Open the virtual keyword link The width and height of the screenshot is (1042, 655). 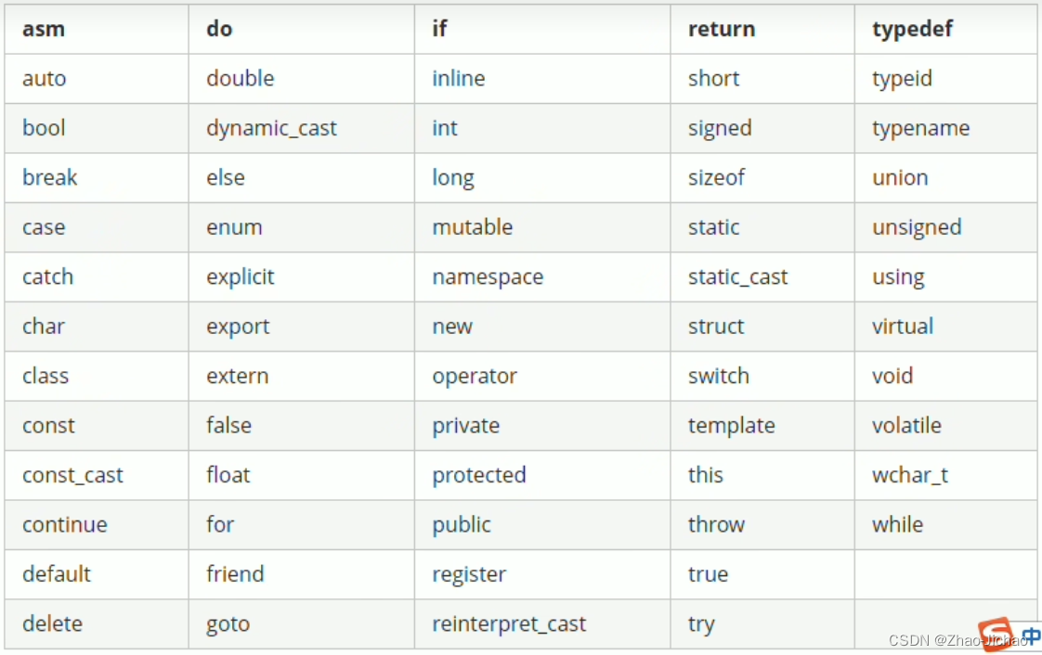(x=903, y=327)
